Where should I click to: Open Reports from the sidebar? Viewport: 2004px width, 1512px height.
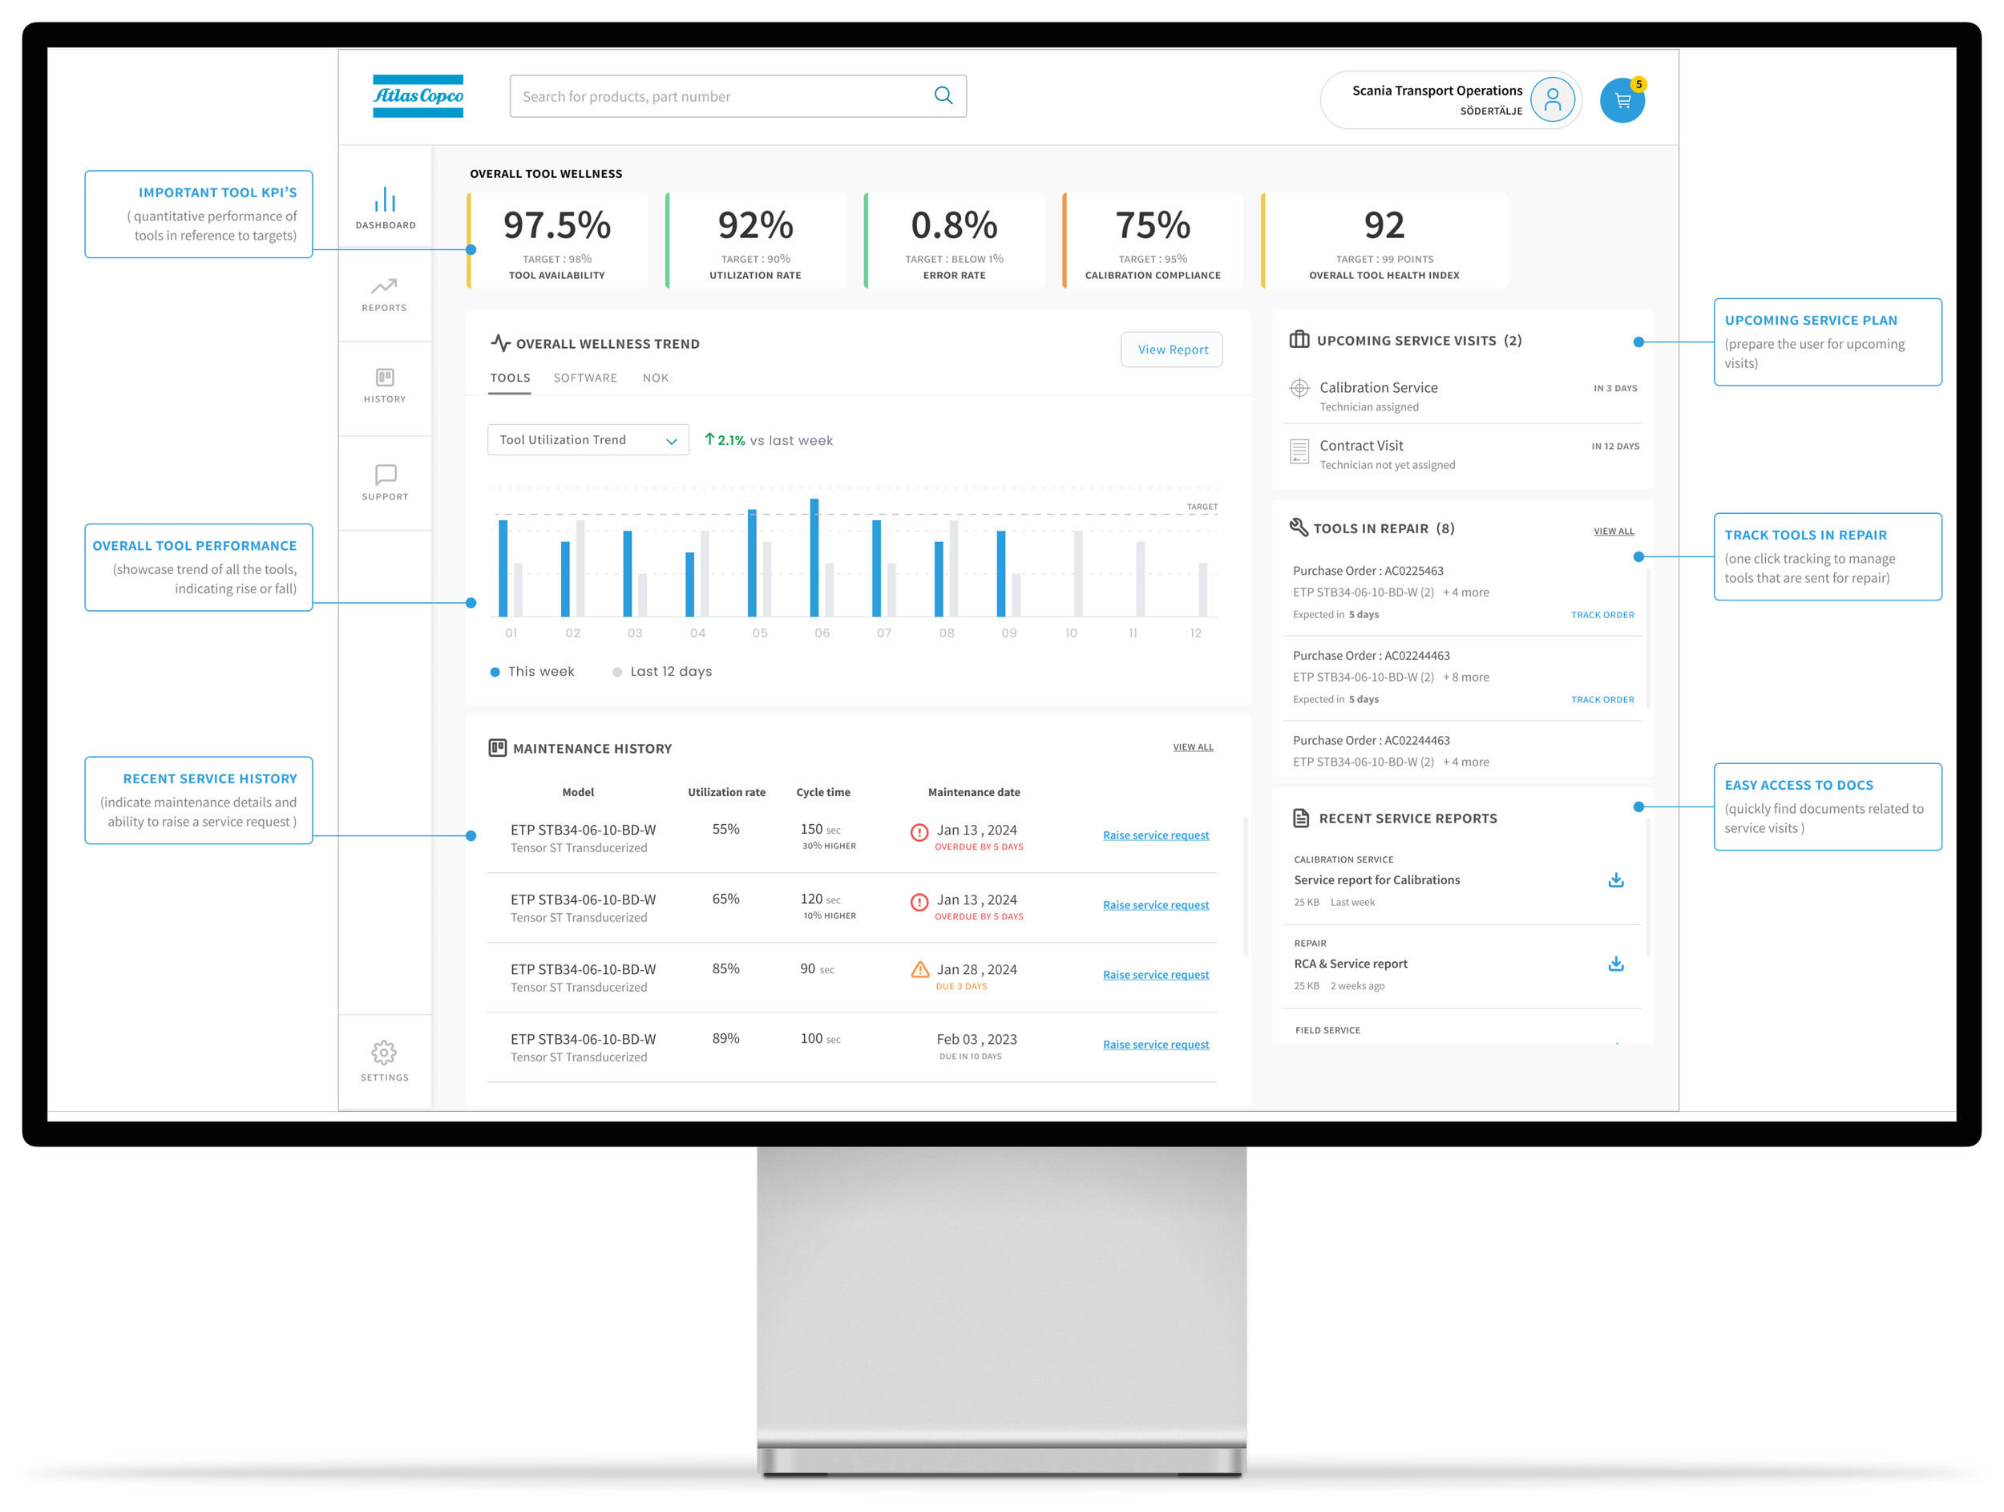point(384,295)
